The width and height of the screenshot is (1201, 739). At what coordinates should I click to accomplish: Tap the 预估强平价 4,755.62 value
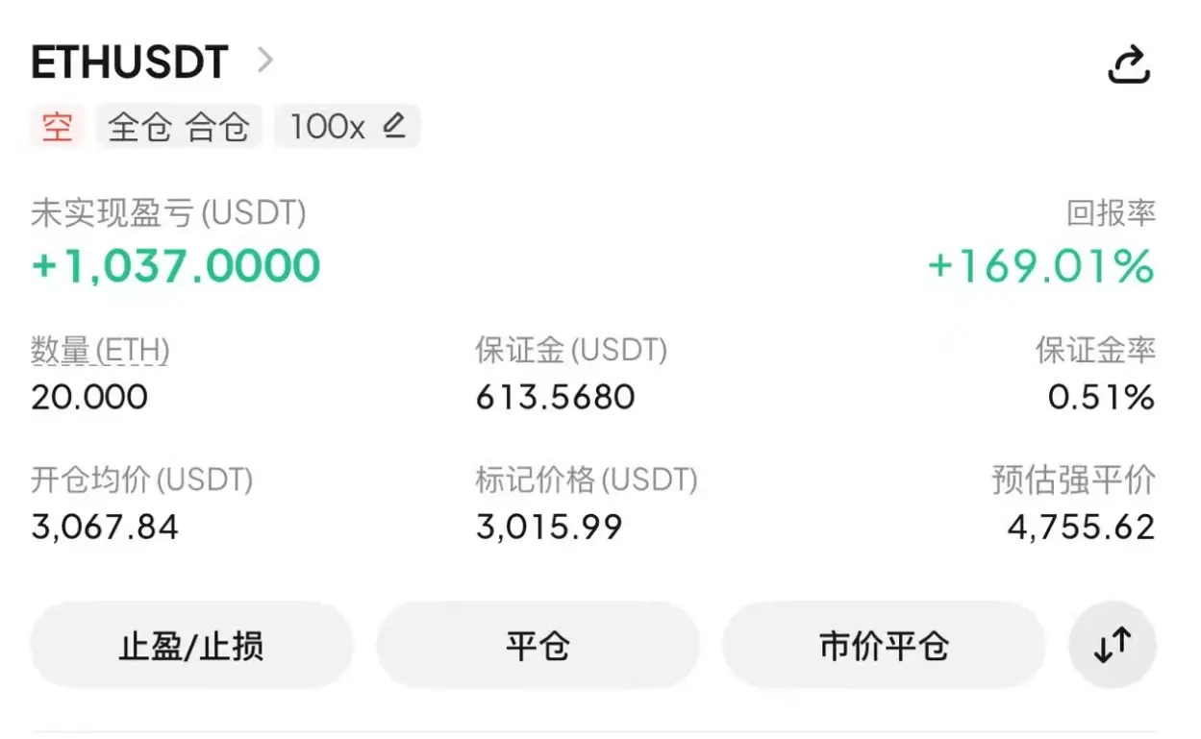[1081, 527]
